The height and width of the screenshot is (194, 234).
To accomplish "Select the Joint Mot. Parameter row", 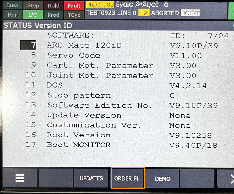I will (111, 75).
